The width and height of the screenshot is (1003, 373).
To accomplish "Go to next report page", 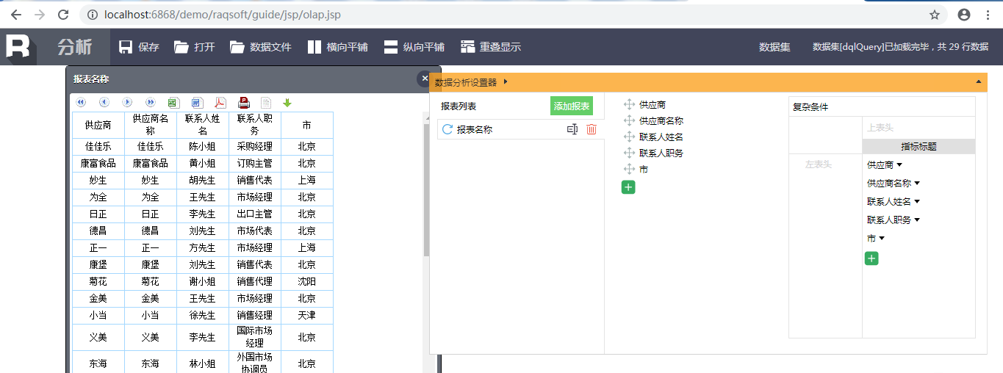I will tap(127, 102).
